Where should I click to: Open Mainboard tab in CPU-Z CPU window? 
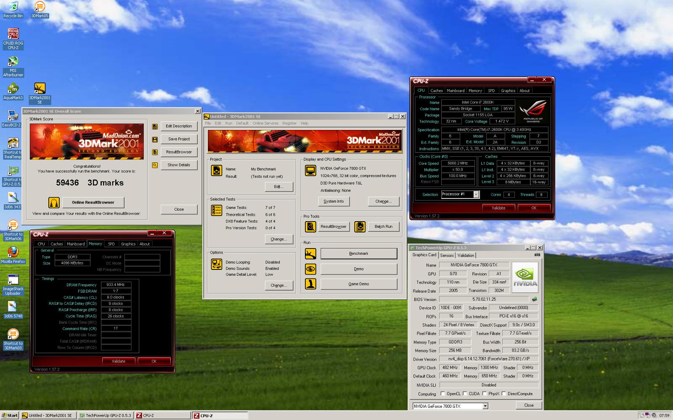pos(456,90)
